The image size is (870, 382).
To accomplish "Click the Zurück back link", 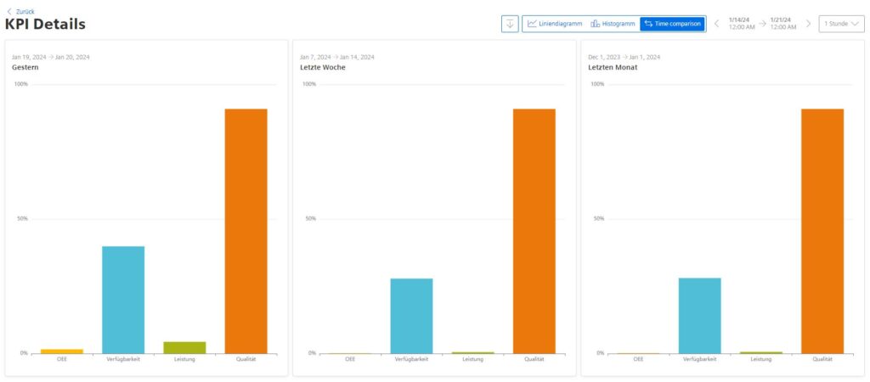I will (21, 11).
